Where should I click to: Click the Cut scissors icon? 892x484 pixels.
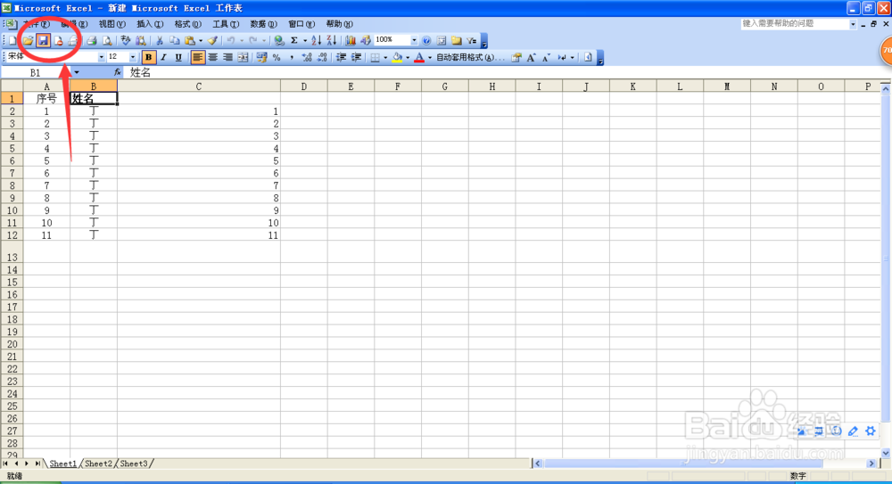pyautogui.click(x=160, y=40)
